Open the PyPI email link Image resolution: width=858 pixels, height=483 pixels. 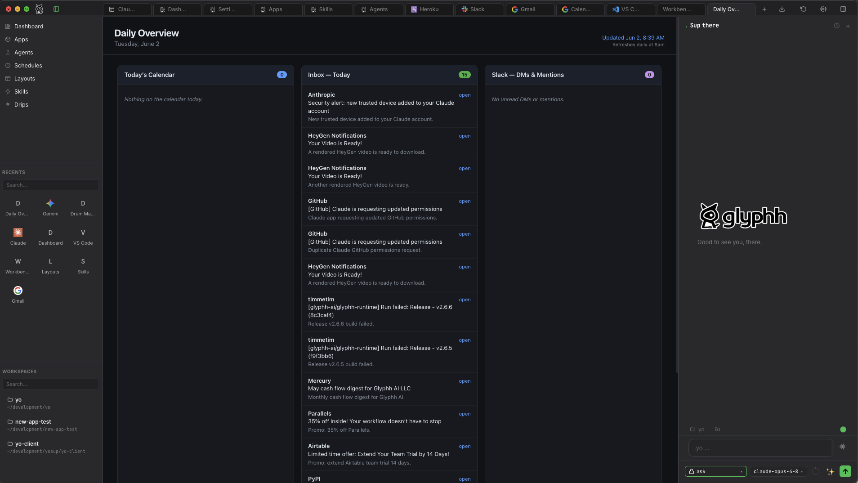pyautogui.click(x=465, y=479)
